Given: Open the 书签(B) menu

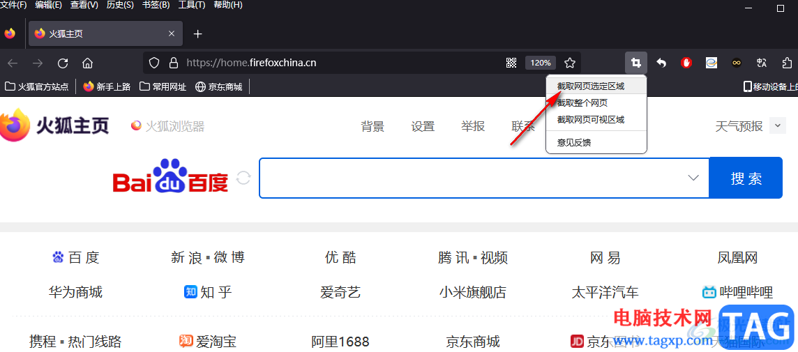Looking at the screenshot, I should pos(156,5).
